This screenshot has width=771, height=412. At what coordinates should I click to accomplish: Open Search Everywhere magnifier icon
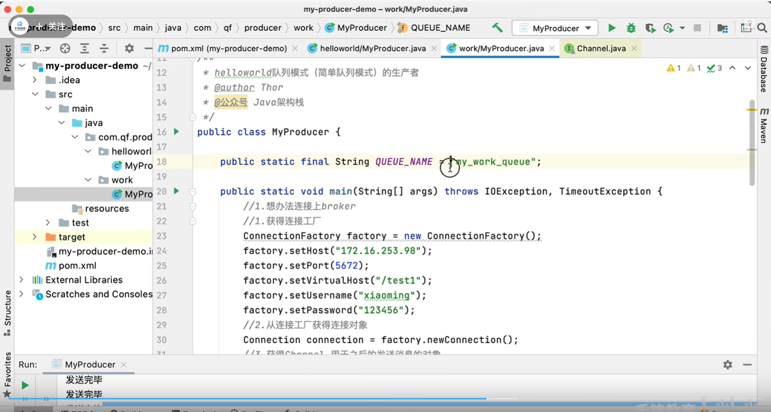tap(762, 28)
